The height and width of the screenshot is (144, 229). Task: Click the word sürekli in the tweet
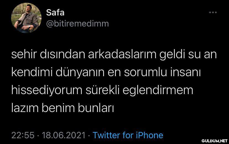(103, 90)
